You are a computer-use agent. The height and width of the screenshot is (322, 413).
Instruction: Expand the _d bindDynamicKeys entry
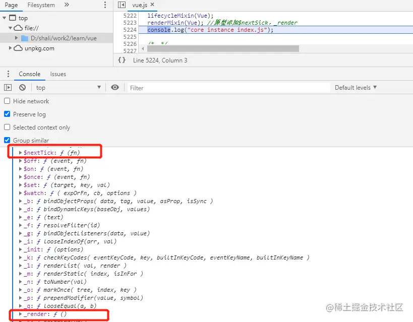click(x=20, y=209)
